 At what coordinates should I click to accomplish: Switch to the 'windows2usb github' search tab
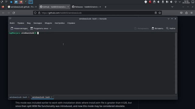pyautogui.click(x=22, y=7)
